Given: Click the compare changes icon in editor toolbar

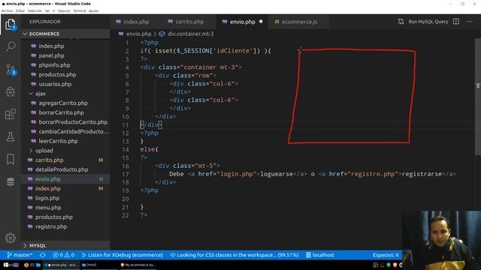Looking at the screenshot, I should point(401,22).
